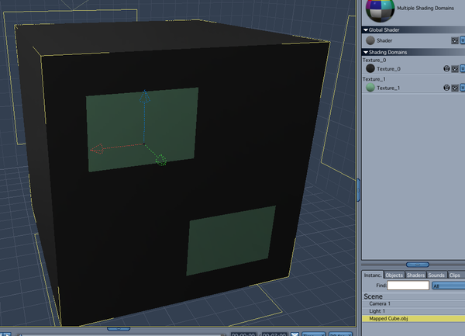Open the blue dropdown in the Texture_1 row
Screen dimensions: 465x336
463,88
